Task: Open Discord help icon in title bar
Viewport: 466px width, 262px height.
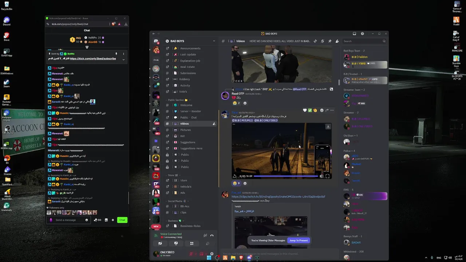Action: [x=362, y=33]
